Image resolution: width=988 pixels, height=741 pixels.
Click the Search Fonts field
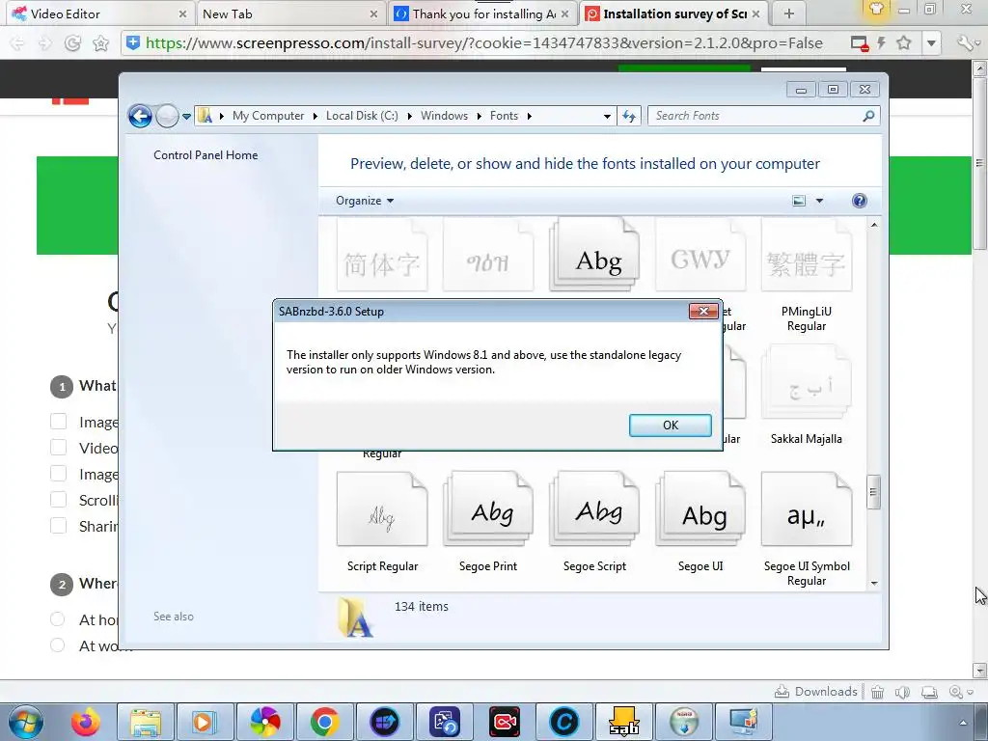pos(756,116)
